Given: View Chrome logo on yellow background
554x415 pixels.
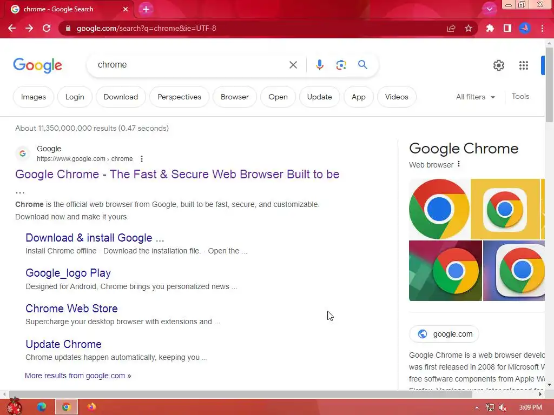Looking at the screenshot, I should [x=505, y=209].
